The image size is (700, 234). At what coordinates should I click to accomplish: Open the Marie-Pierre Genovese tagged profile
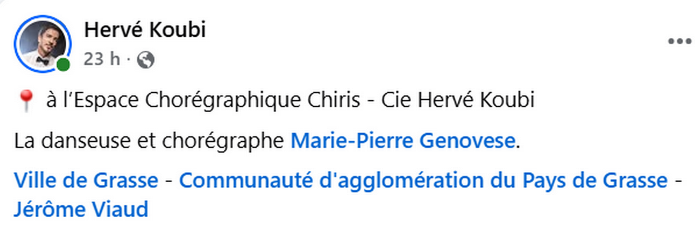[403, 141]
